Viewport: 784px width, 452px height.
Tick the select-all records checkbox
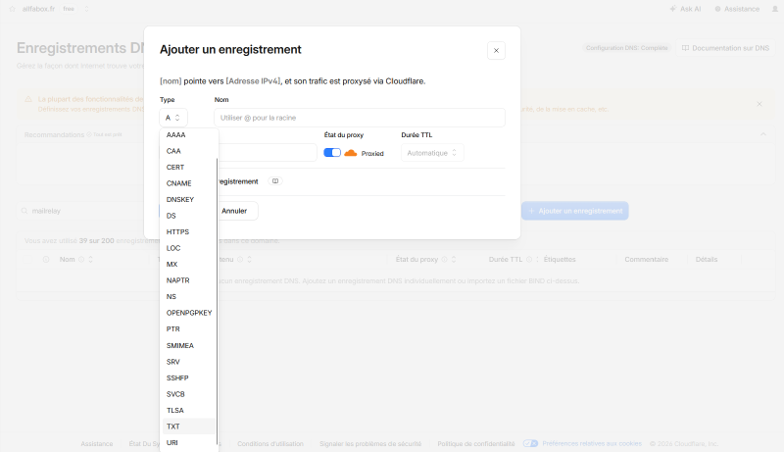pyautogui.click(x=27, y=260)
